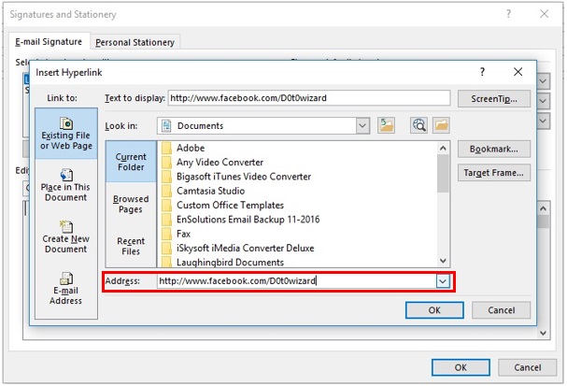Viewport: 567px width, 386px height.
Task: Select Place in This Document option
Action: pos(66,185)
